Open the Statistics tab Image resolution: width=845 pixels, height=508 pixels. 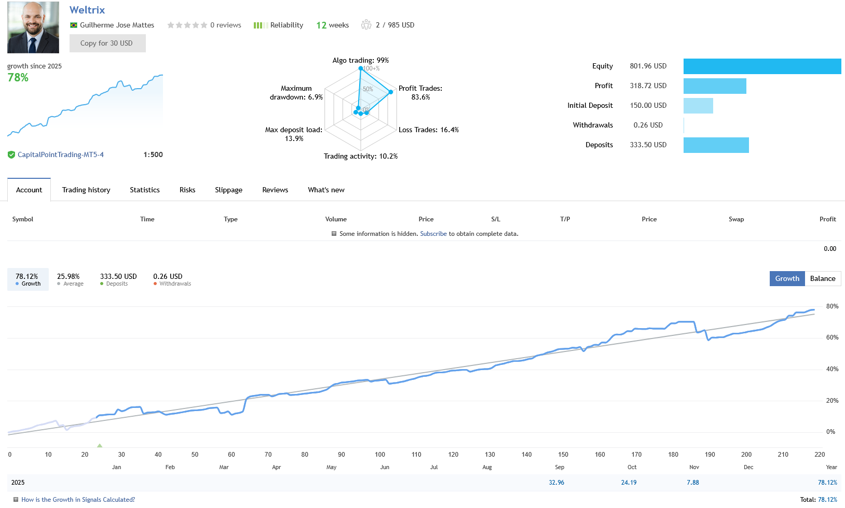coord(145,190)
